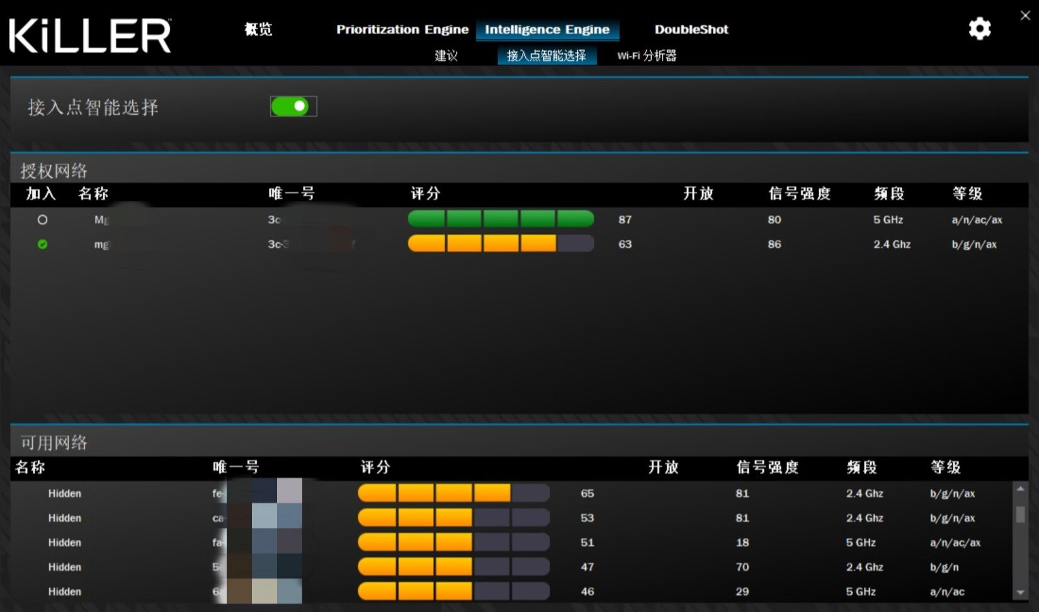This screenshot has width=1039, height=612.
Task: Select the Intelligence Engine tab
Action: [547, 30]
